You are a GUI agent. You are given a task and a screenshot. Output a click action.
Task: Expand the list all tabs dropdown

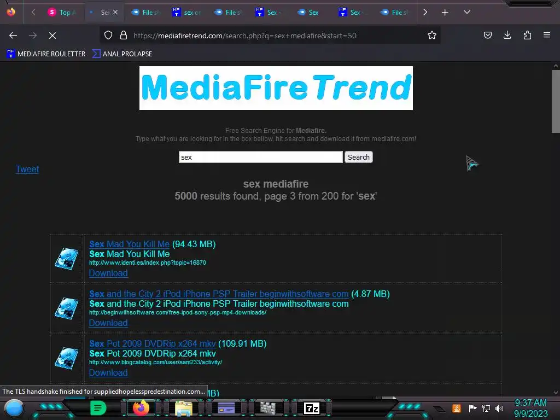coord(467,12)
